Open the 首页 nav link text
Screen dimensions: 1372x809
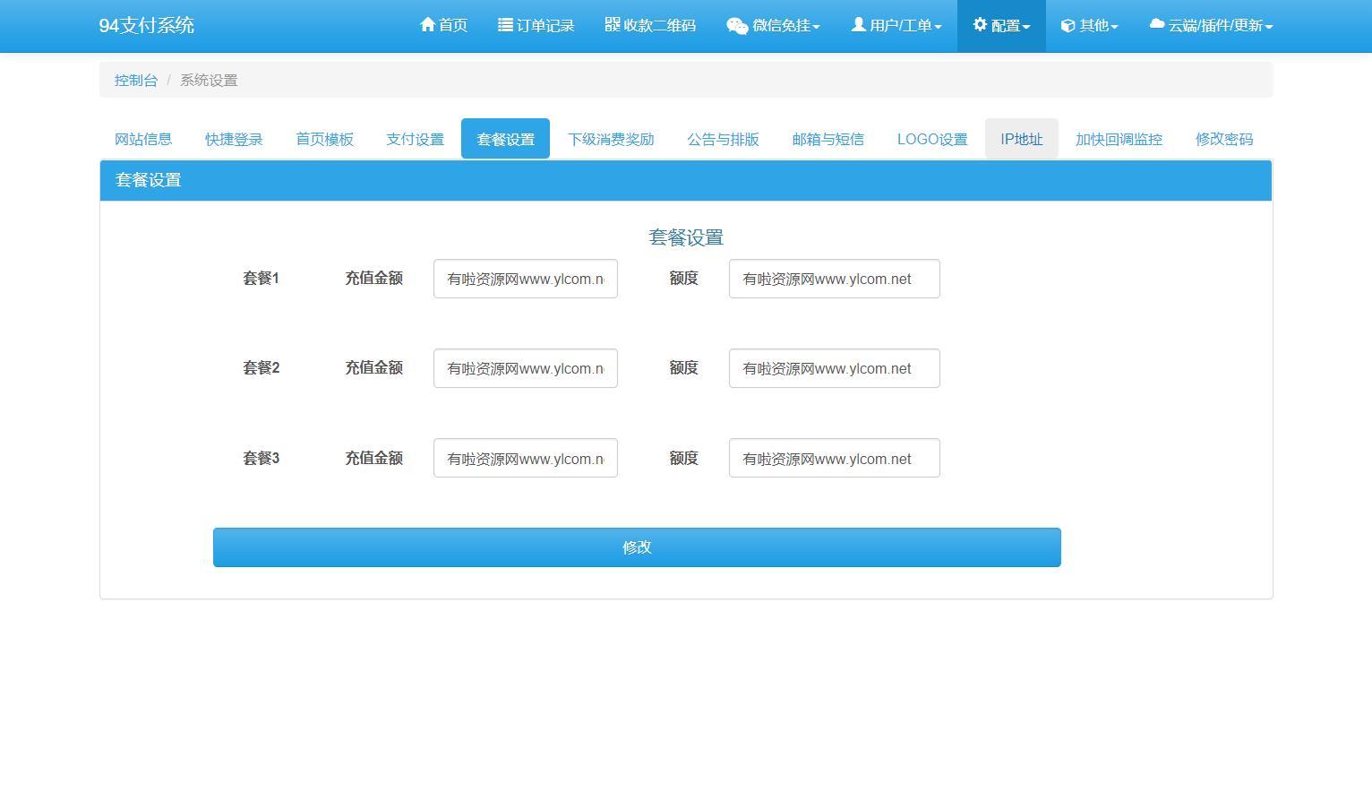(x=453, y=25)
